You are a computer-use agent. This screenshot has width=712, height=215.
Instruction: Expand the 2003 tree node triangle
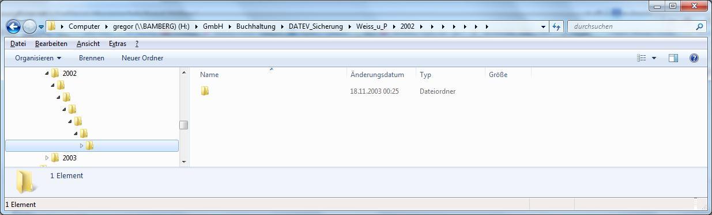coord(47,158)
